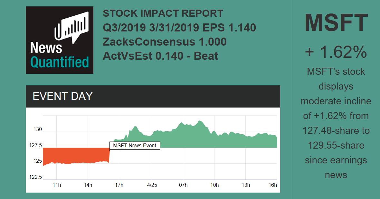Click the Q3/2019 EPS 1.140 line

179,28
